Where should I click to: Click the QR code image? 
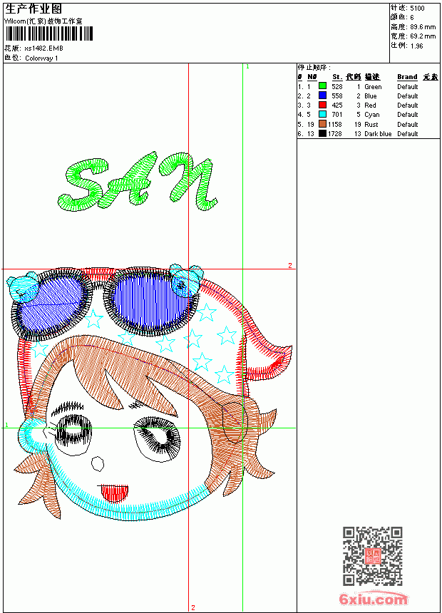tap(373, 556)
